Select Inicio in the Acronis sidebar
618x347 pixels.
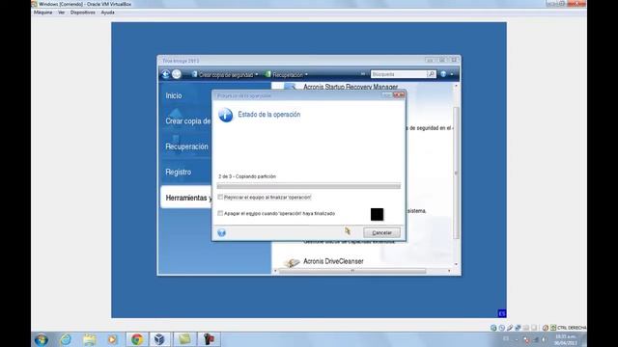174,95
